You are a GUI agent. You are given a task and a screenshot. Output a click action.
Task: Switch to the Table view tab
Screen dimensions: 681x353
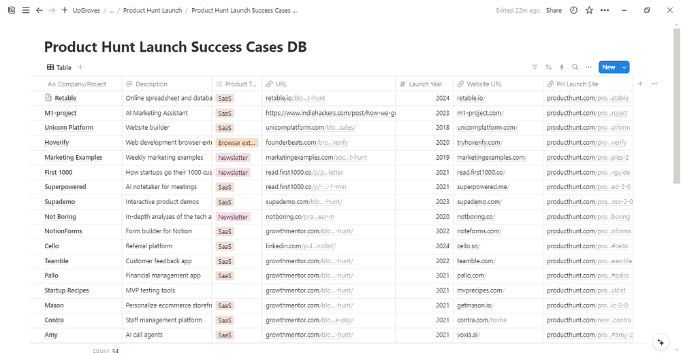pyautogui.click(x=59, y=67)
